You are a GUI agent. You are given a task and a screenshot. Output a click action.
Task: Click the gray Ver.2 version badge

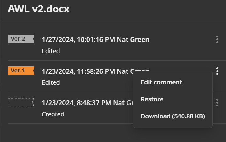pos(21,39)
